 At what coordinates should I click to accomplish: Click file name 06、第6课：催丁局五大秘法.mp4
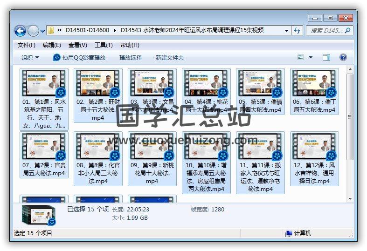(x=314, y=106)
